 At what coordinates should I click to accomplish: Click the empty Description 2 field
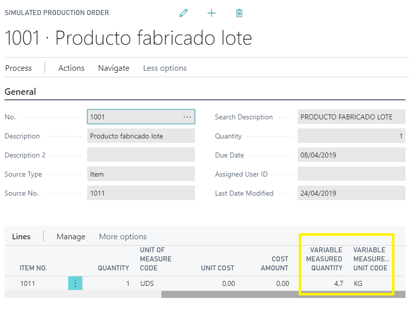pos(141,155)
